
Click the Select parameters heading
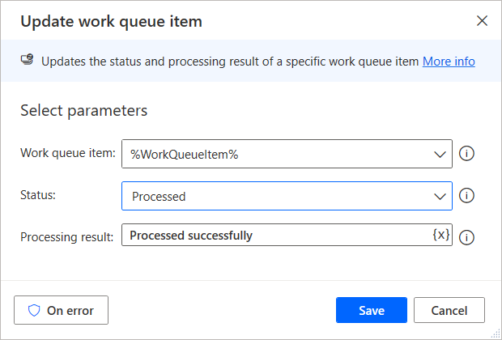84,111
